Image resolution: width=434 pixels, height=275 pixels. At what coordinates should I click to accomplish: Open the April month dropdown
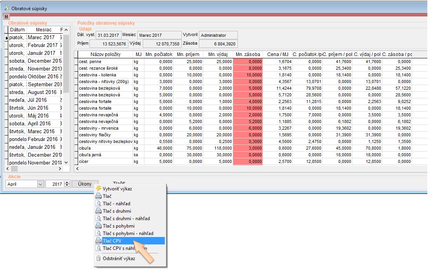(x=40, y=184)
